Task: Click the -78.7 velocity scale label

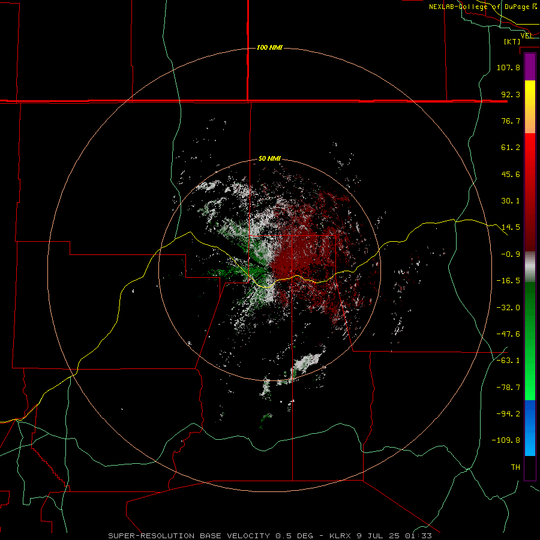Action: (508, 388)
